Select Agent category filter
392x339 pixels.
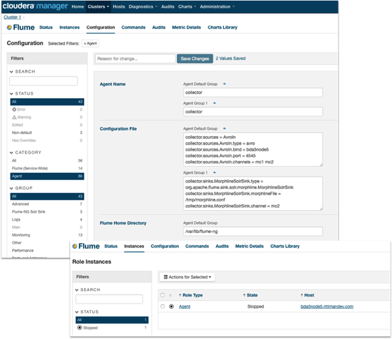coord(47,176)
